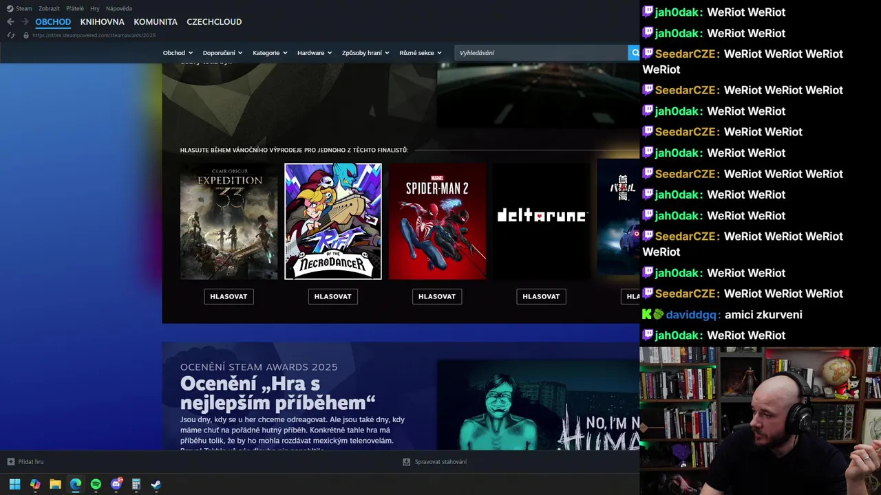Select the Deltarune cover
This screenshot has height=495, width=881.
pyautogui.click(x=541, y=221)
